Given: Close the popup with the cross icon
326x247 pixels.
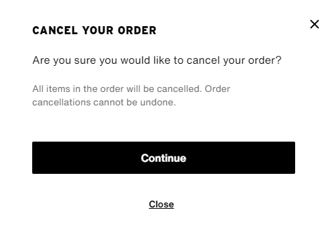Looking at the screenshot, I should (x=315, y=24).
